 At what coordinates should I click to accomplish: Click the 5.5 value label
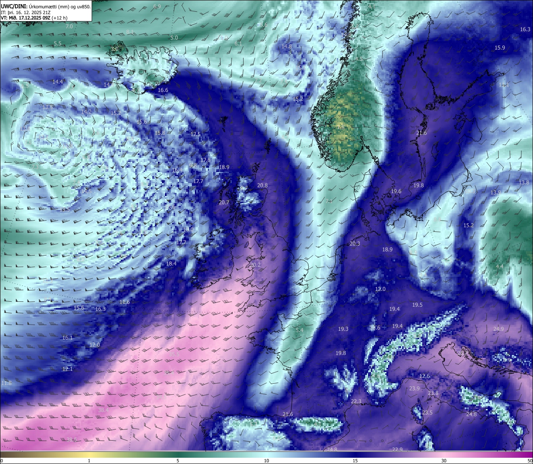pyautogui.click(x=57, y=44)
